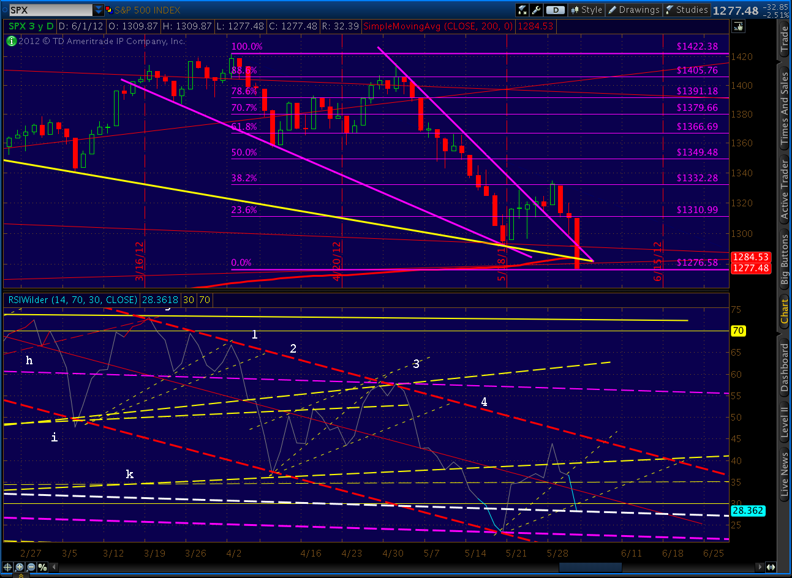Open the Level II sidebar tab
792x578 pixels.
click(784, 422)
